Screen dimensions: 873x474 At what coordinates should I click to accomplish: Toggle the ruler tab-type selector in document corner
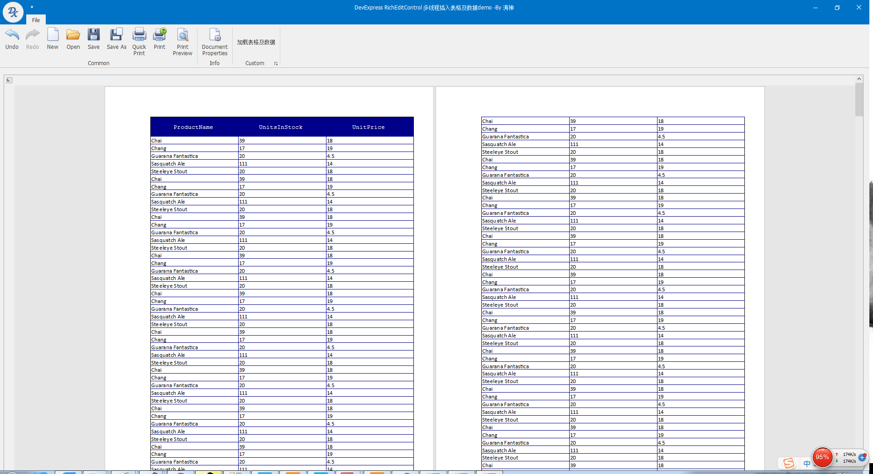9,80
